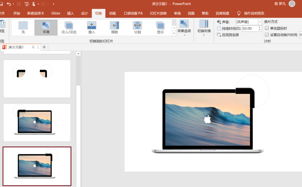The width and height of the screenshot is (302, 187).
Task: Click the redo icon in quick access toolbar
Action: coord(19,4)
